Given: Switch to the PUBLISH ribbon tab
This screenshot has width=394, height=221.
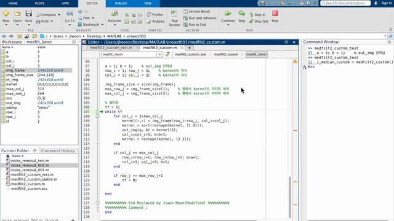Looking at the screenshot, I should tap(121, 3).
